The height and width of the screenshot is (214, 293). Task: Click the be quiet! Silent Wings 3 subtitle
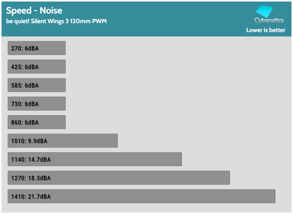click(56, 22)
